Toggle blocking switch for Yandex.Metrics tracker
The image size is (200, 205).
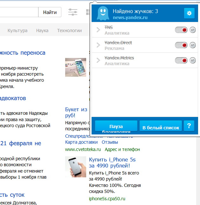pos(181,60)
